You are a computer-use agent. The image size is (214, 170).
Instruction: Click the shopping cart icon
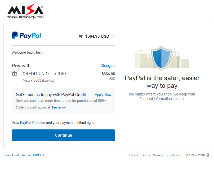pyautogui.click(x=81, y=36)
